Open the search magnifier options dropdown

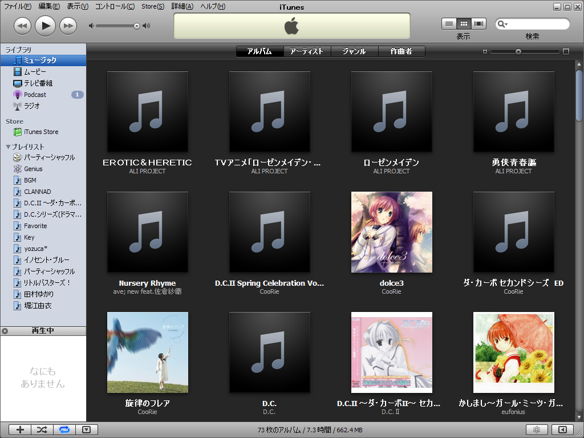click(x=502, y=24)
